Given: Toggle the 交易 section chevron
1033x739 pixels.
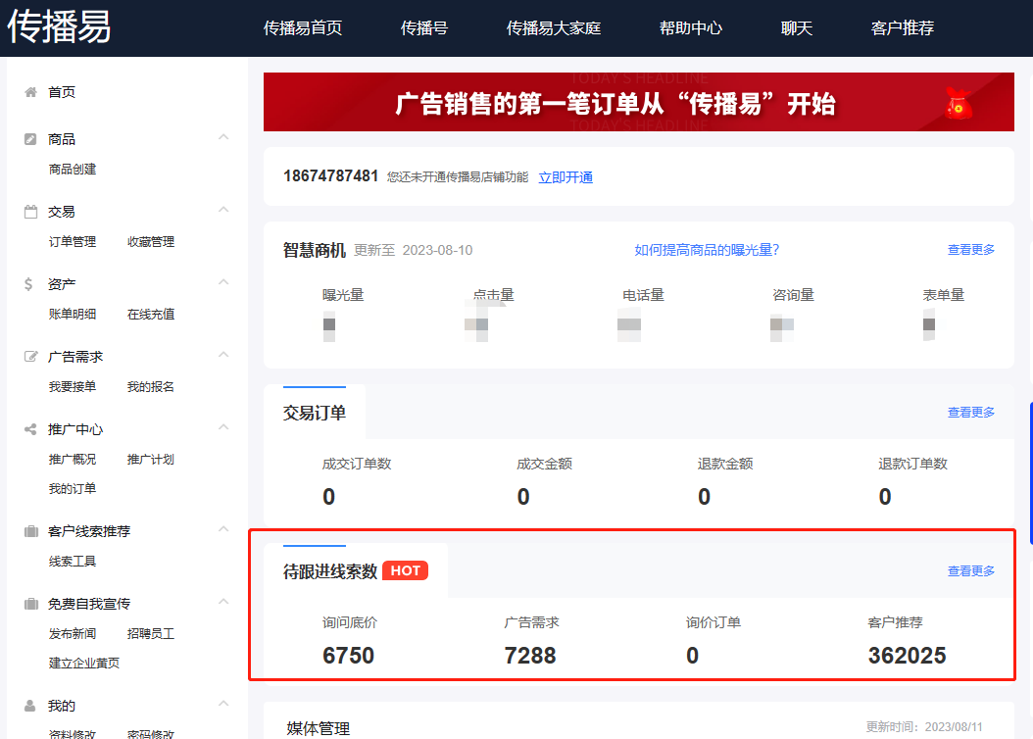Looking at the screenshot, I should click(223, 209).
